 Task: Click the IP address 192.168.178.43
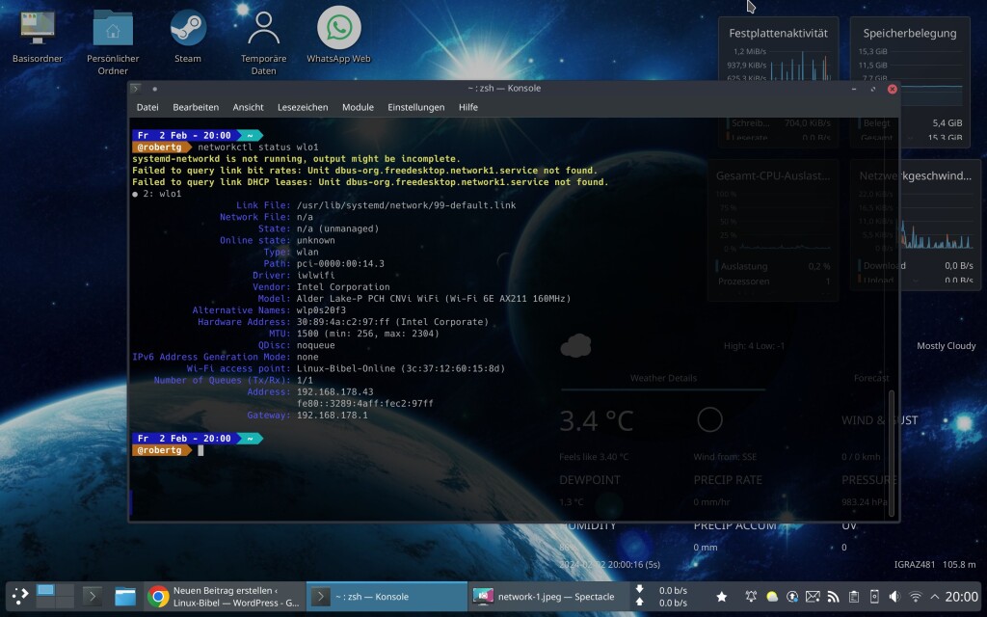click(x=334, y=391)
